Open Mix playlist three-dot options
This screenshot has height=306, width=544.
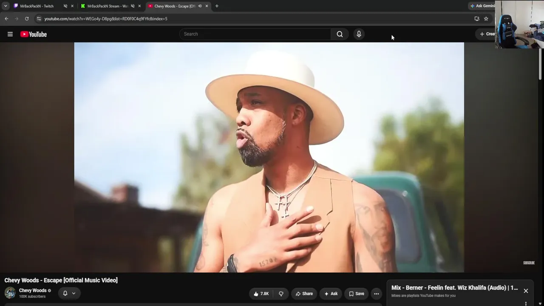point(526,303)
